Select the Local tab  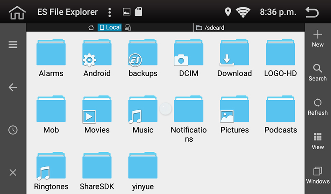click(109, 28)
